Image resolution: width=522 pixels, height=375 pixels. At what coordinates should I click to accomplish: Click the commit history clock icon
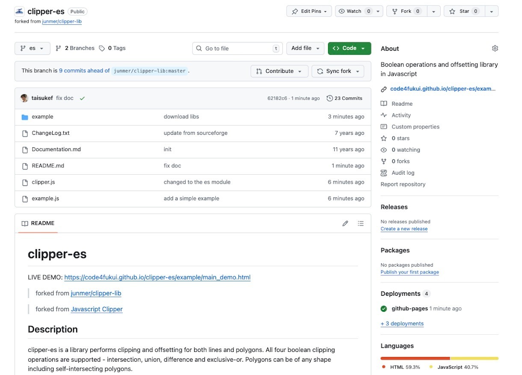(329, 98)
